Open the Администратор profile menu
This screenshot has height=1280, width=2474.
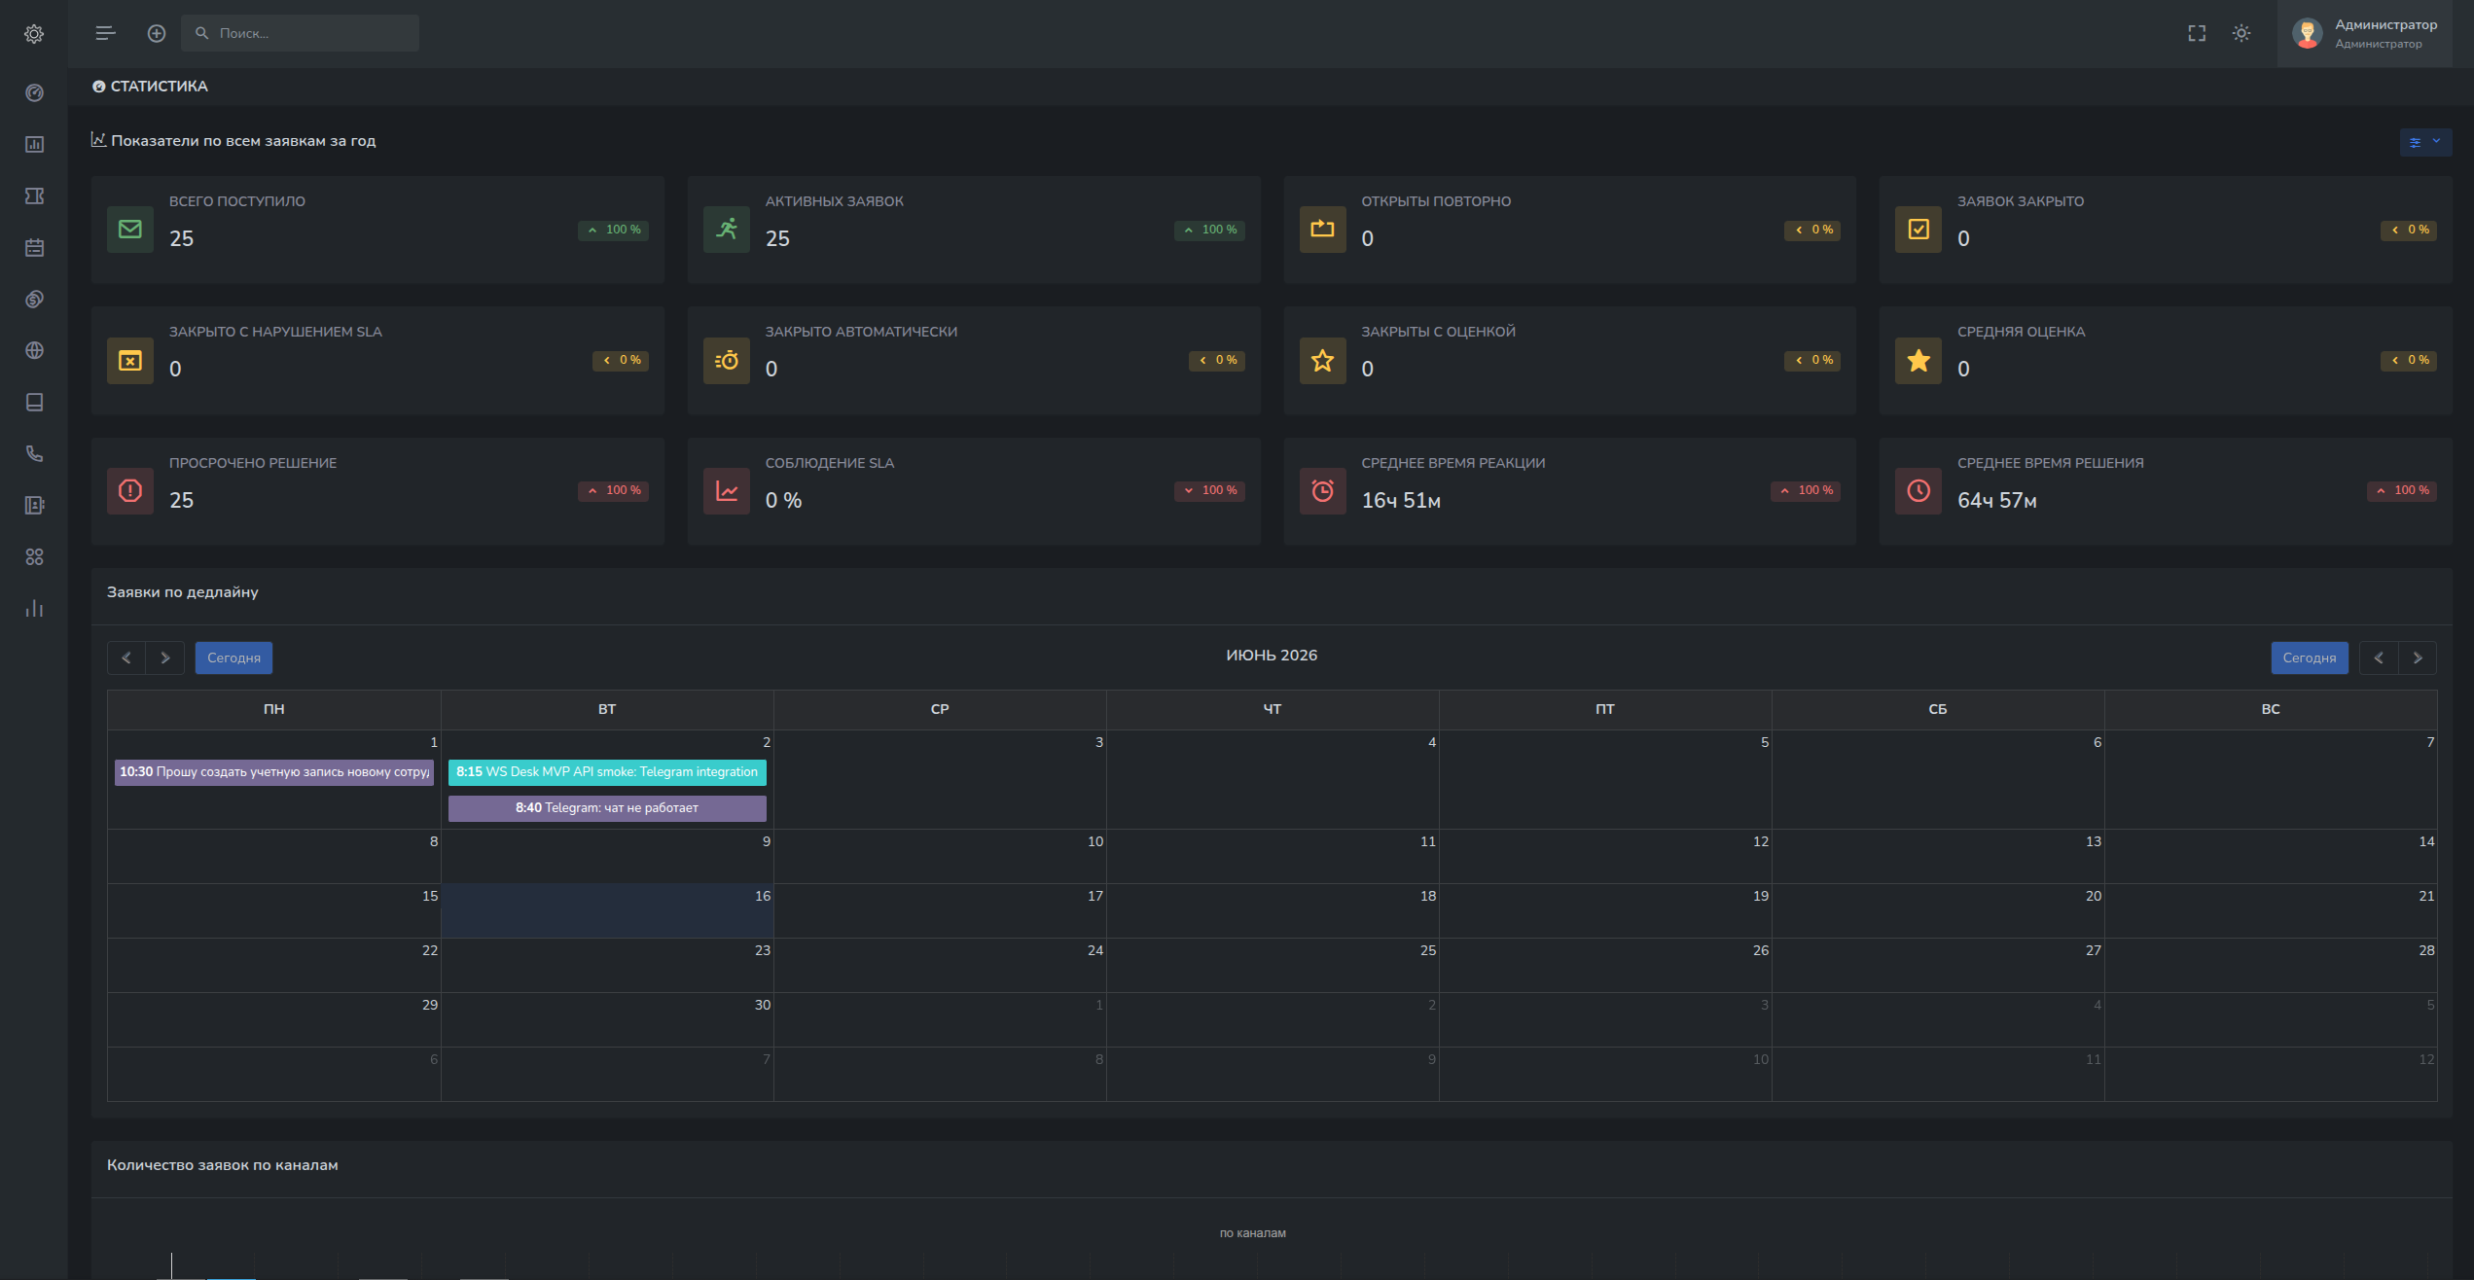[x=2365, y=33]
